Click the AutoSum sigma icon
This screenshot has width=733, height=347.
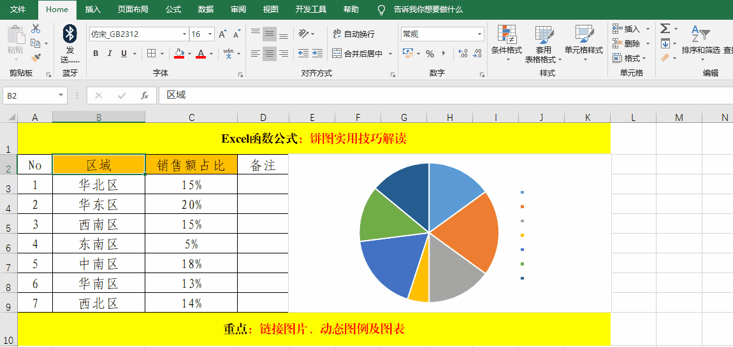click(665, 29)
